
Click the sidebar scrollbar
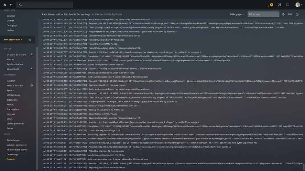pos(37,108)
